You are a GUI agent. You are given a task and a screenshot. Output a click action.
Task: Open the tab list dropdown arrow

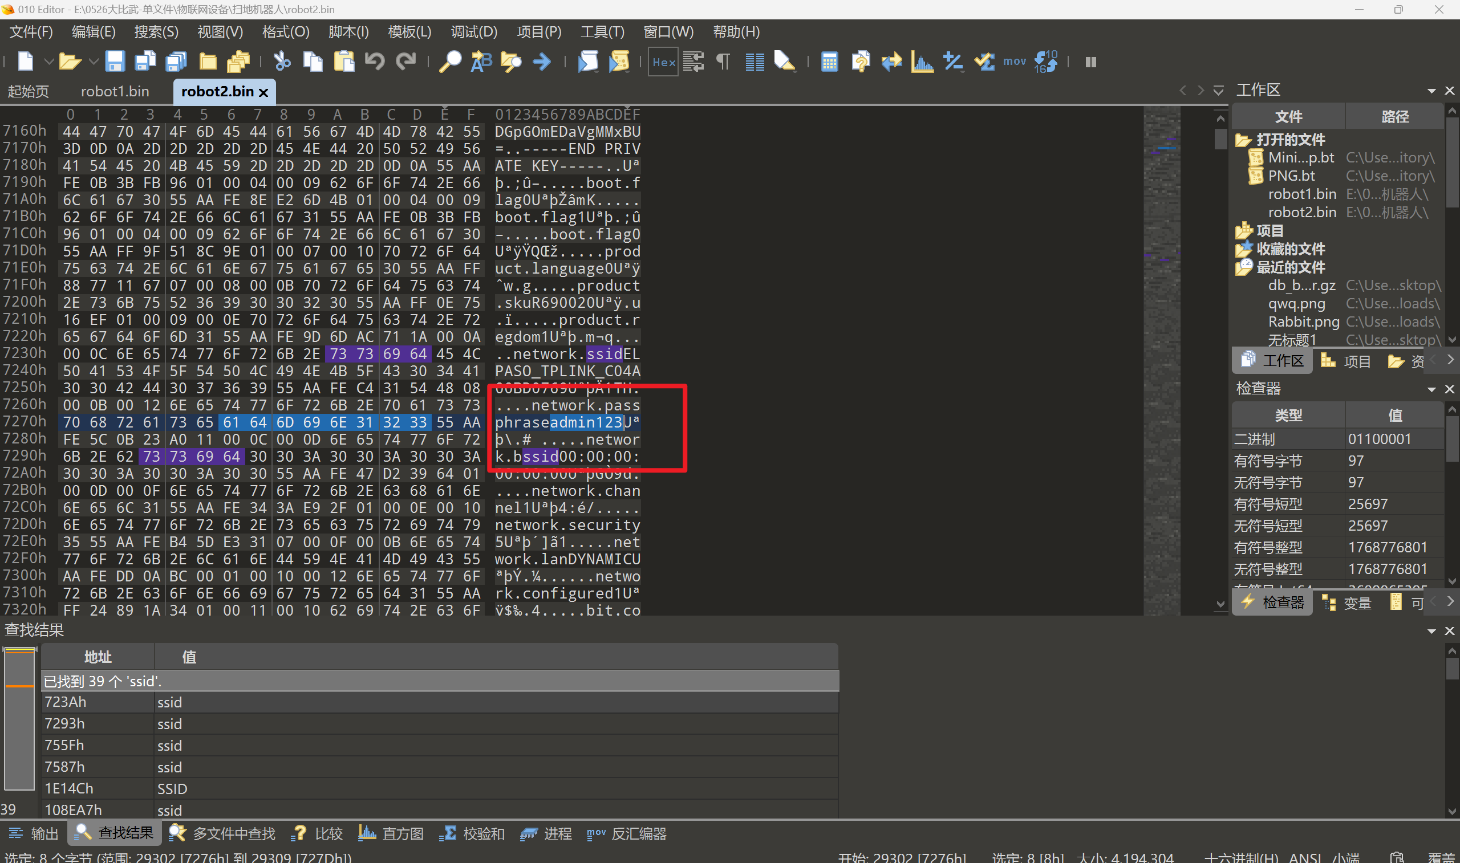click(x=1218, y=91)
